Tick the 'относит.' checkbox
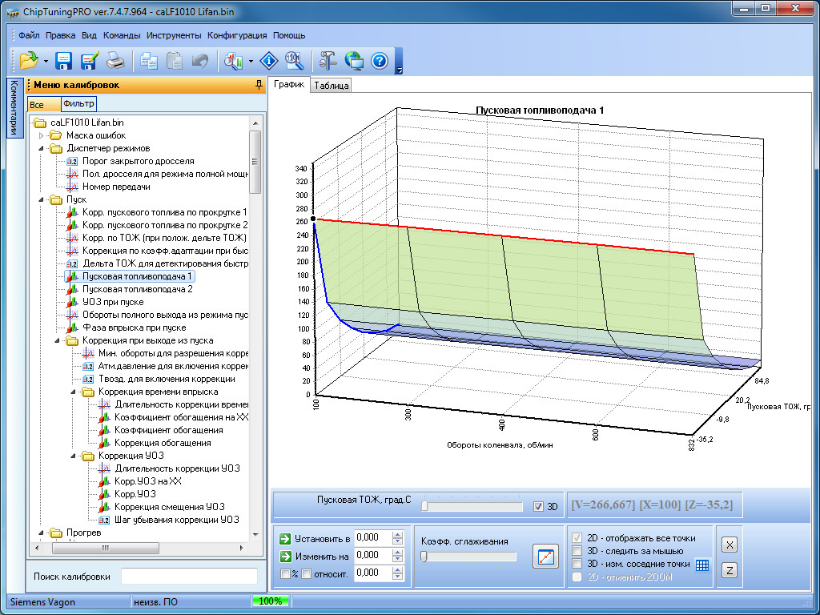Screen dimensions: 820x615 coord(306,573)
